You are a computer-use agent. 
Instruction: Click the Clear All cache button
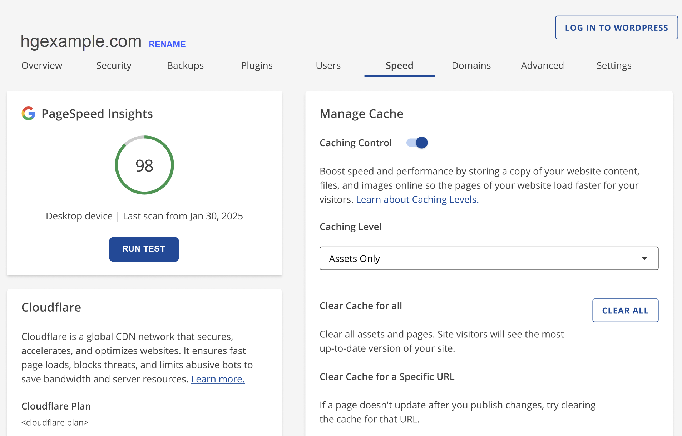click(x=625, y=310)
